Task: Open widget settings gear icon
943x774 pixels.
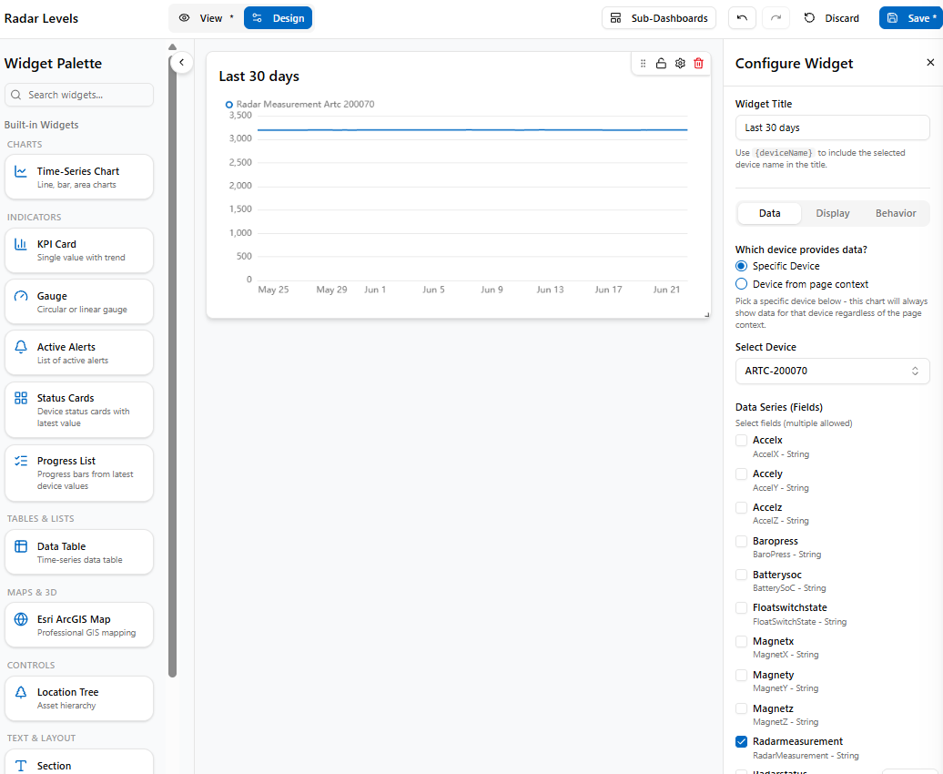Action: [x=680, y=63]
